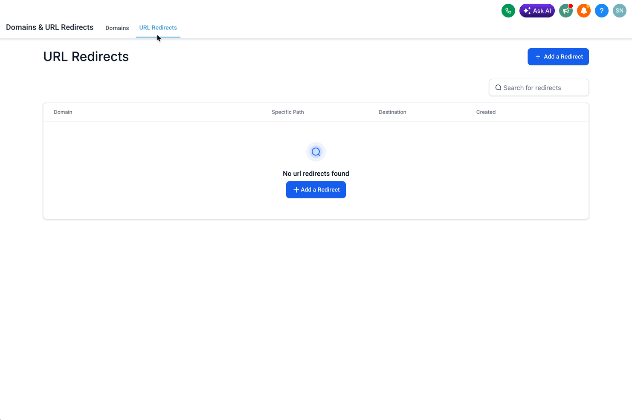Open the Ask AI assistant
632x420 pixels.
point(537,11)
